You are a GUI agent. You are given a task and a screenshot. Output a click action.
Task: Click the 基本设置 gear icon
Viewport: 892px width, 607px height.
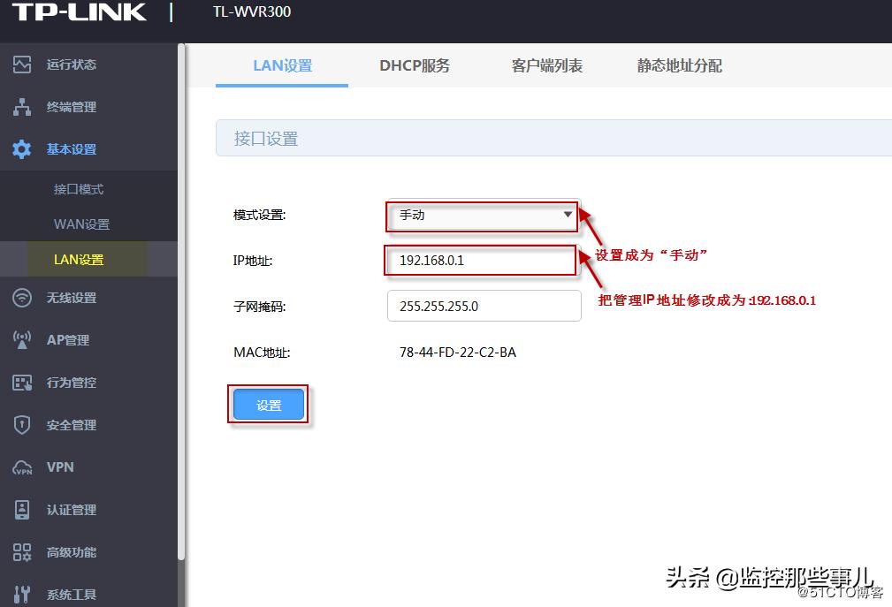coord(24,148)
